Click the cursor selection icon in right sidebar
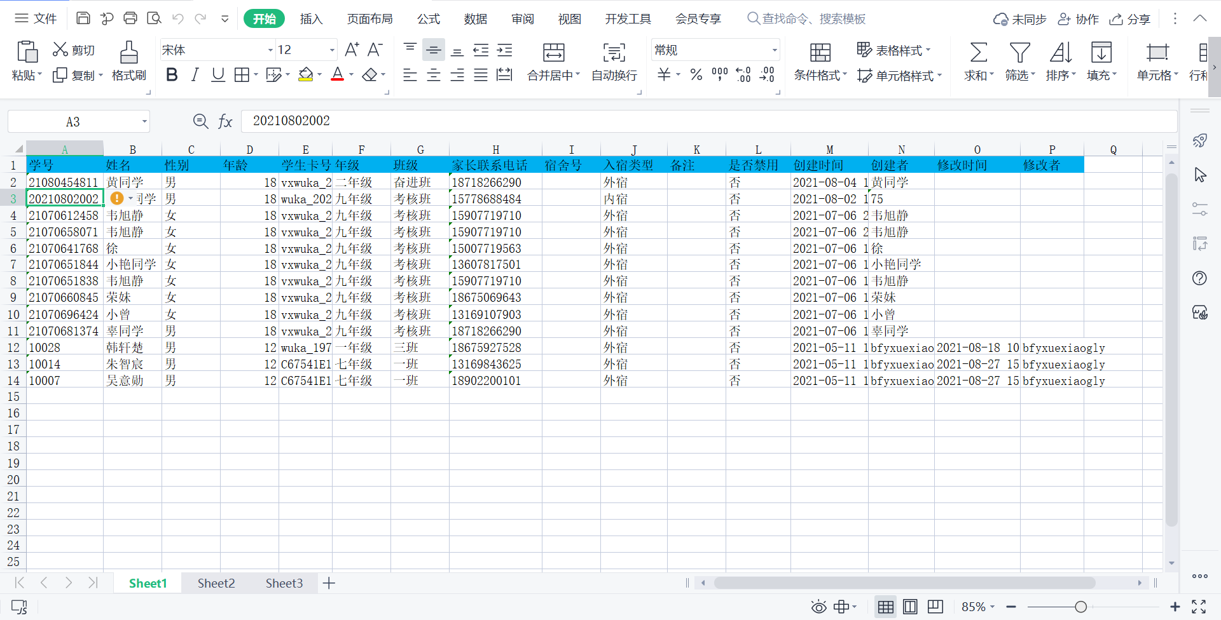The image size is (1221, 620). [x=1200, y=175]
